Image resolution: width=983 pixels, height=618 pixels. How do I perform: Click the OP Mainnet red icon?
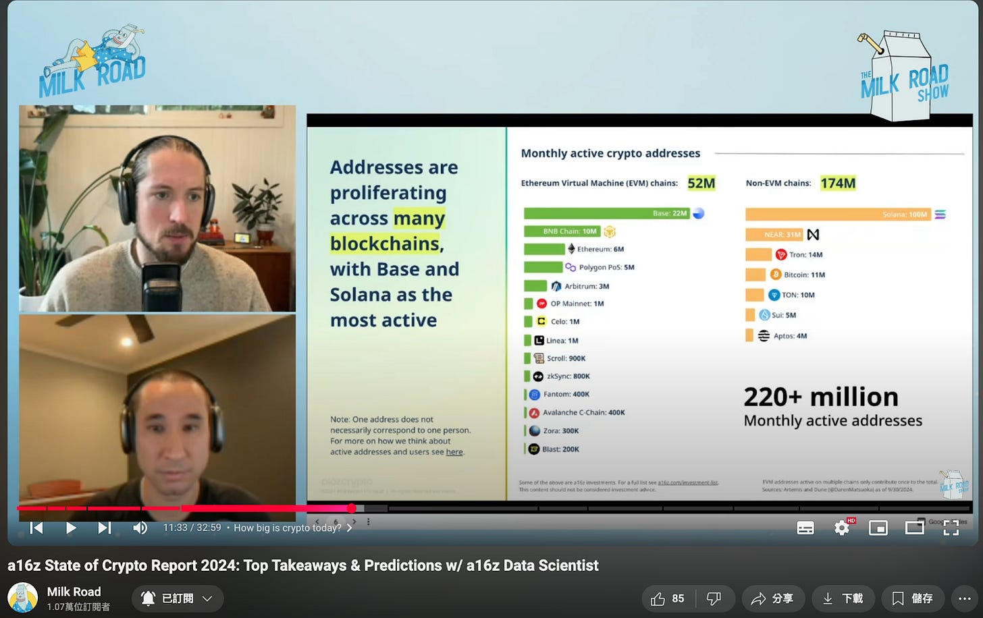[x=541, y=304]
